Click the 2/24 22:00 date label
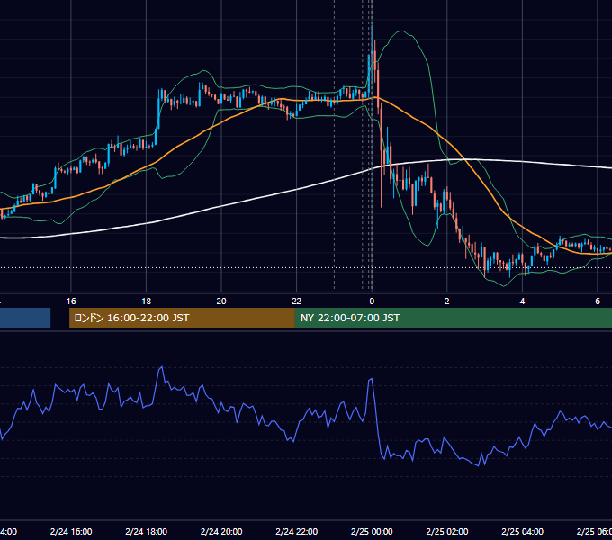 [297, 531]
